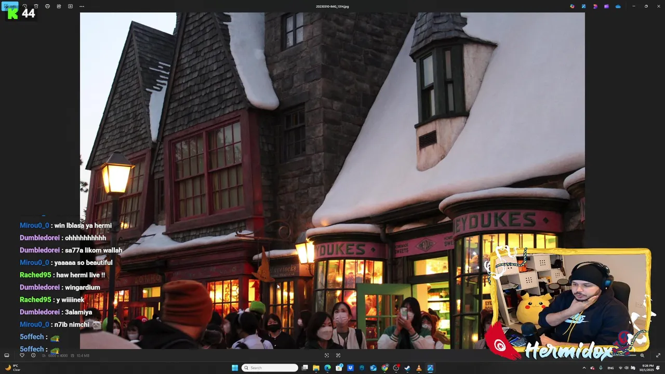The height and width of the screenshot is (374, 665).
Task: Open the clock showing 9:26 PM
Action: click(648, 368)
